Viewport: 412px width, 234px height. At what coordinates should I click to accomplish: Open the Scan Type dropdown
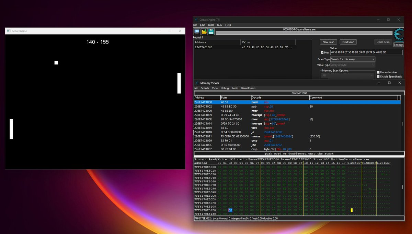pos(353,59)
